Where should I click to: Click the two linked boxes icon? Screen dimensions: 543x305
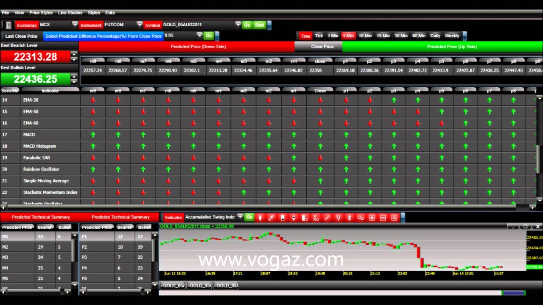361,217
